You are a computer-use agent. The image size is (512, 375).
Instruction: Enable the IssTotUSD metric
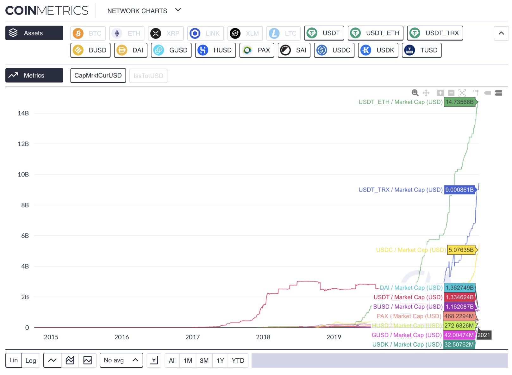pos(148,76)
